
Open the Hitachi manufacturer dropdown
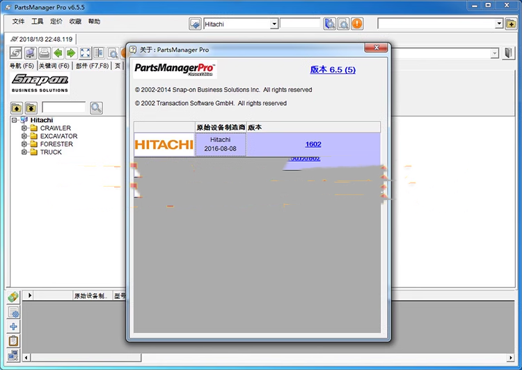tap(274, 24)
